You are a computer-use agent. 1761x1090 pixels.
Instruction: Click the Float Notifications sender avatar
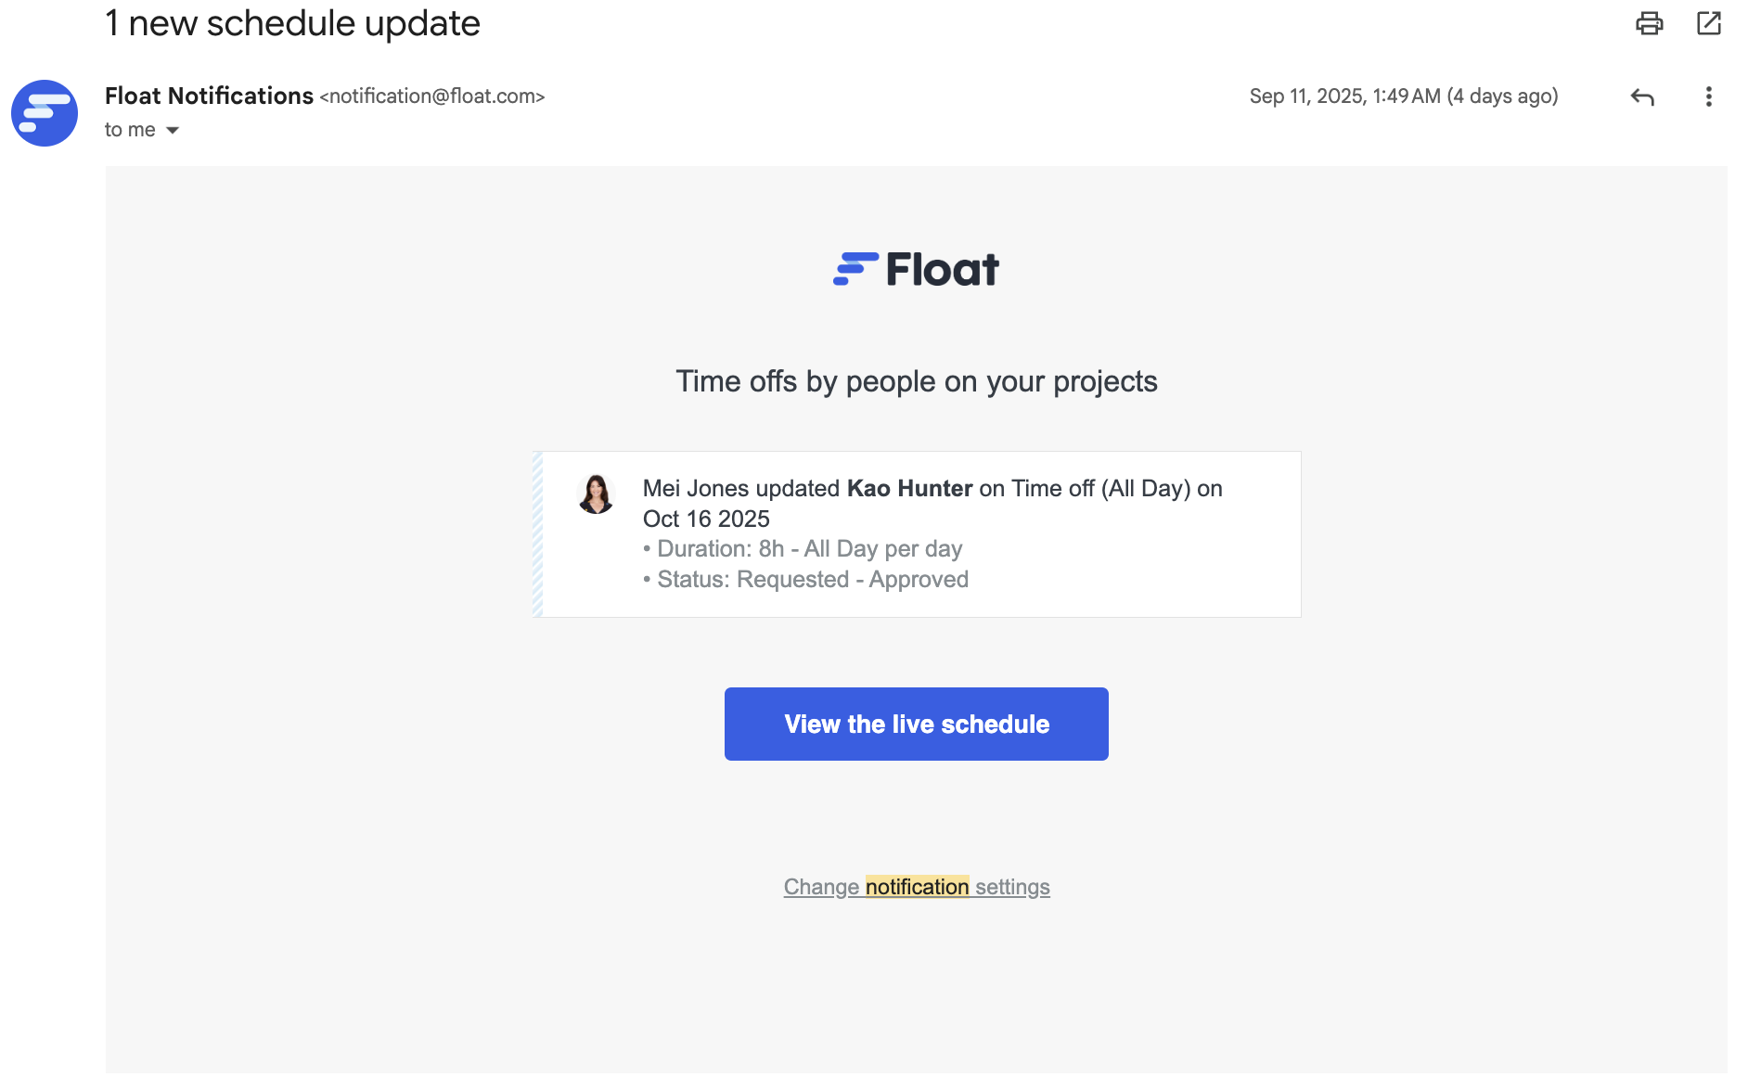click(x=45, y=113)
